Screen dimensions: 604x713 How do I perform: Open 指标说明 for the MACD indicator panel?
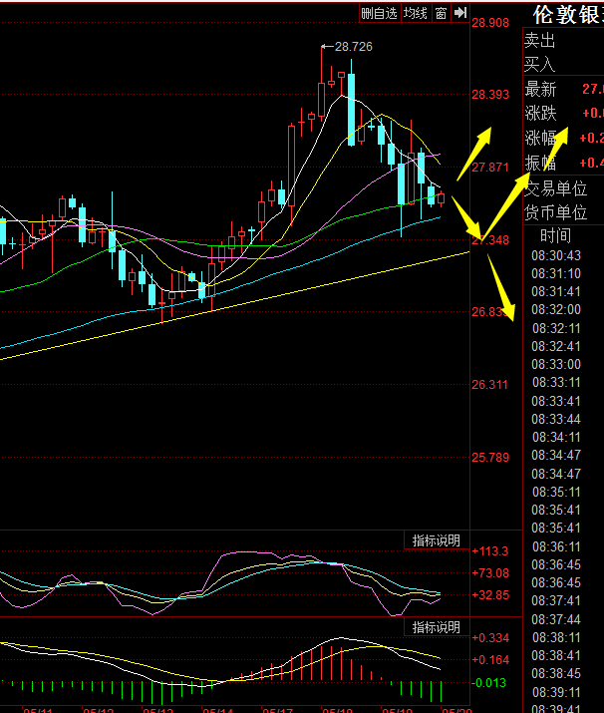(x=437, y=627)
